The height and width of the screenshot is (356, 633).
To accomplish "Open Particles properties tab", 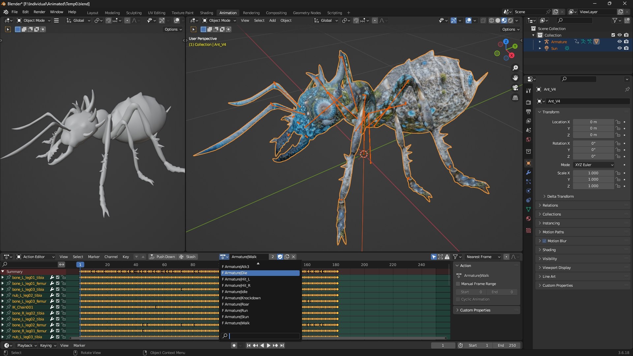I will coord(528,182).
